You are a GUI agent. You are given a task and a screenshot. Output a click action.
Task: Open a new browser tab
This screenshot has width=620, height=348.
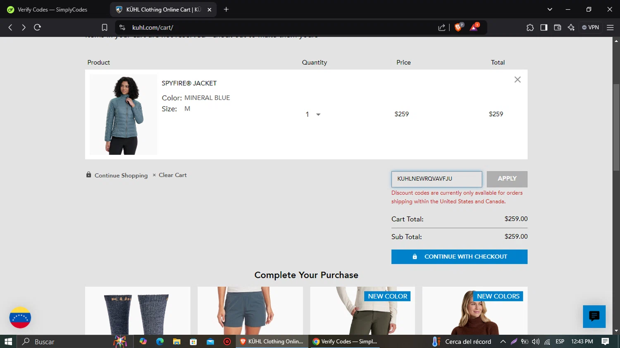click(226, 9)
